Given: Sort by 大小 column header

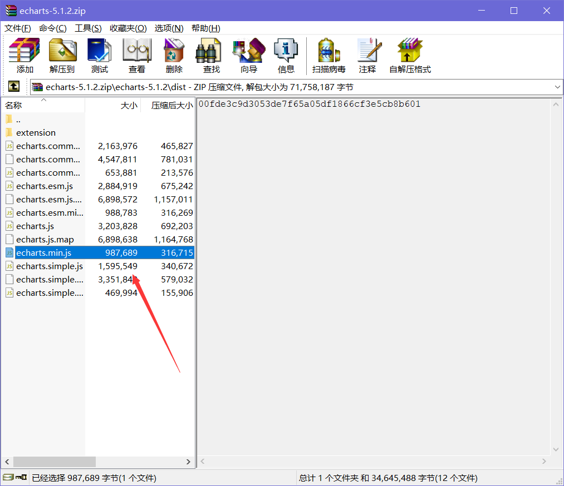Looking at the screenshot, I should (x=112, y=105).
